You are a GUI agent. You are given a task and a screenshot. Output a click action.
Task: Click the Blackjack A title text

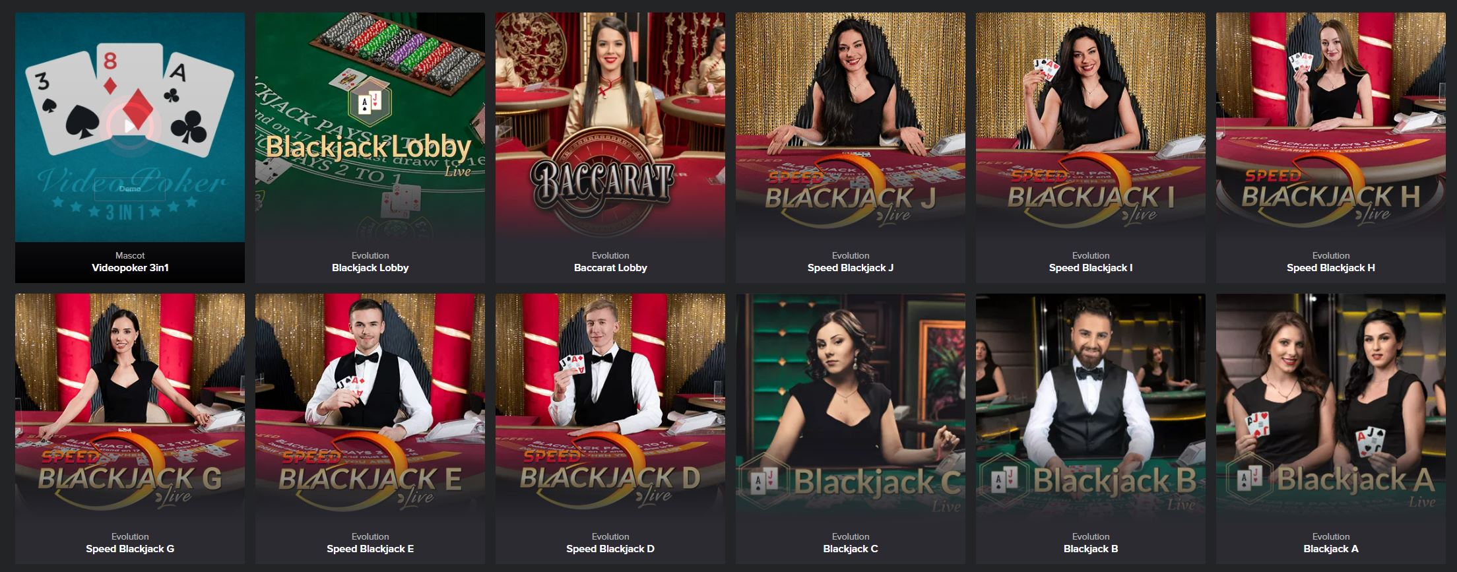[x=1331, y=549]
